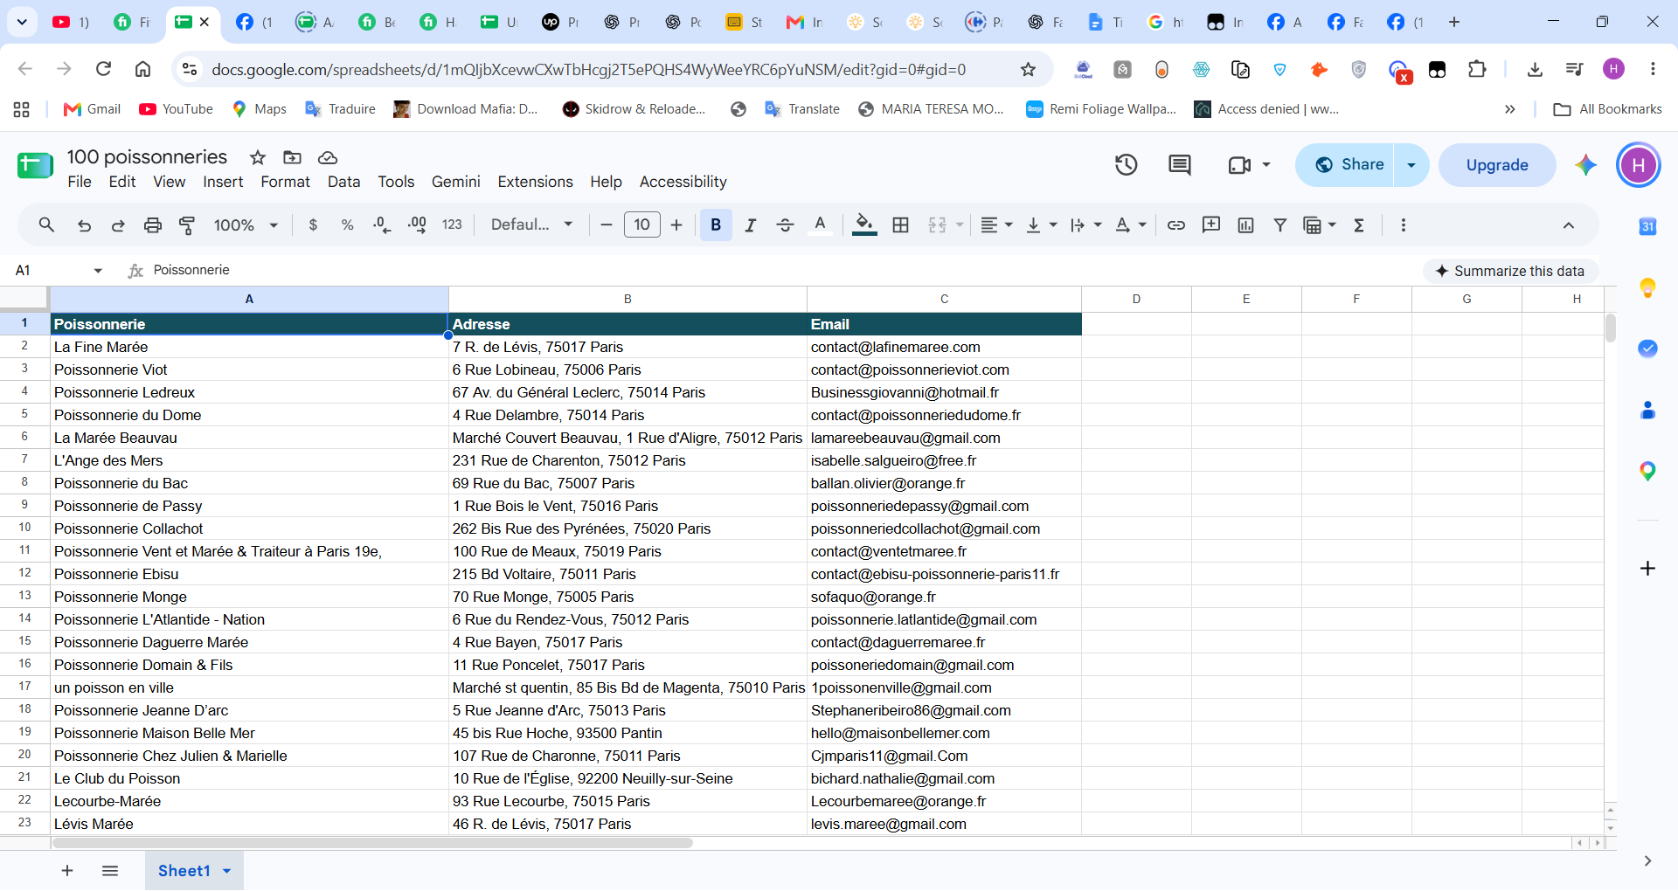This screenshot has width=1678, height=891.
Task: Open text rotation dropdown
Action: (x=1131, y=225)
